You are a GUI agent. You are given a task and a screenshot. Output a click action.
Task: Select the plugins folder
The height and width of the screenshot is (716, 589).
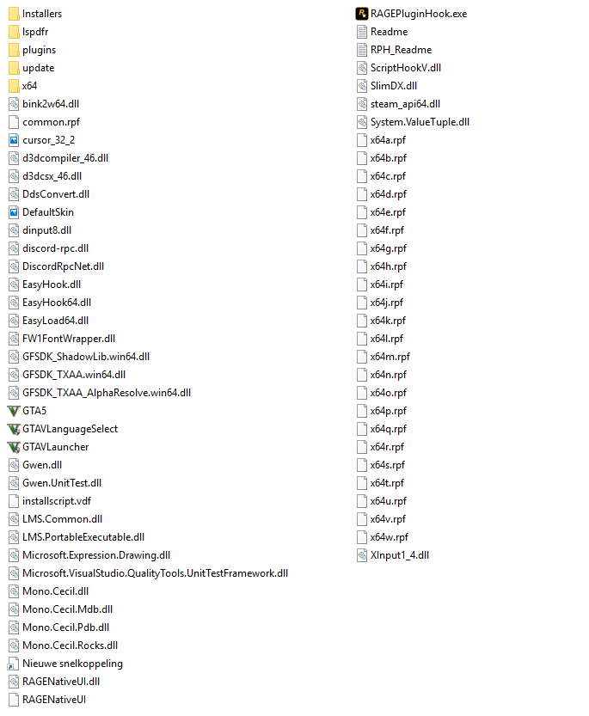(x=32, y=50)
